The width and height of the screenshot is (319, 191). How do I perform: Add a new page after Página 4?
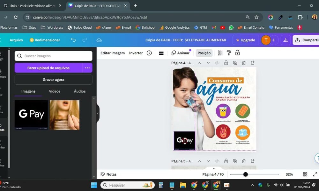click(x=253, y=63)
